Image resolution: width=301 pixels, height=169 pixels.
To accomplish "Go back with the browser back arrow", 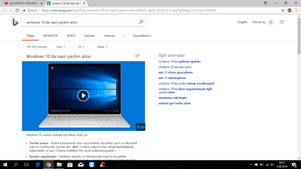I will pyautogui.click(x=5, y=10).
